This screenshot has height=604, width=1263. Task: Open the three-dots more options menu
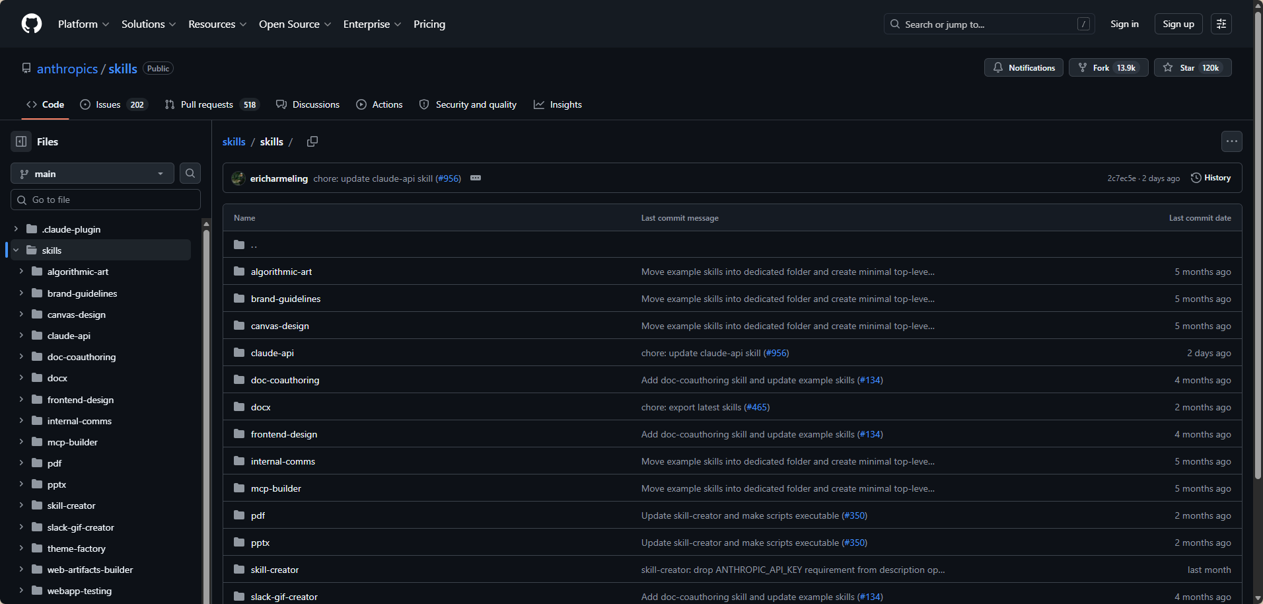click(1231, 141)
